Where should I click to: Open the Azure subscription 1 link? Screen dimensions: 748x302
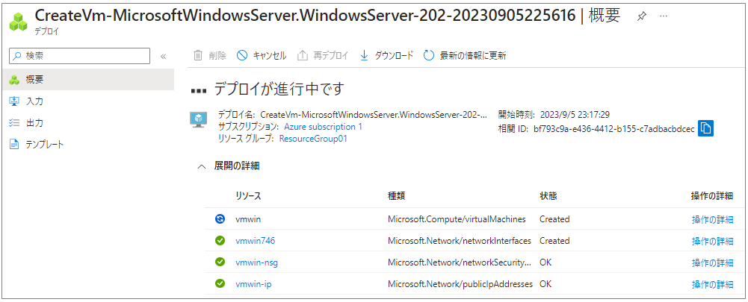click(x=323, y=127)
